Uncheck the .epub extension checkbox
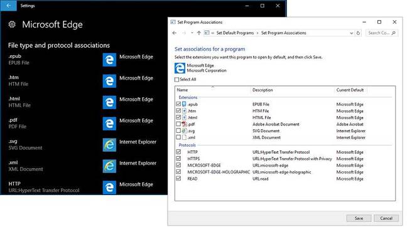This screenshot has width=407, height=227. 178,104
